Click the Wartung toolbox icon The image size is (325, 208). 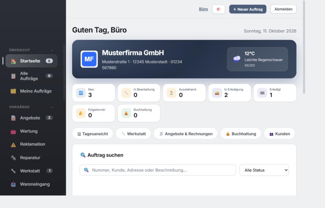point(13,132)
